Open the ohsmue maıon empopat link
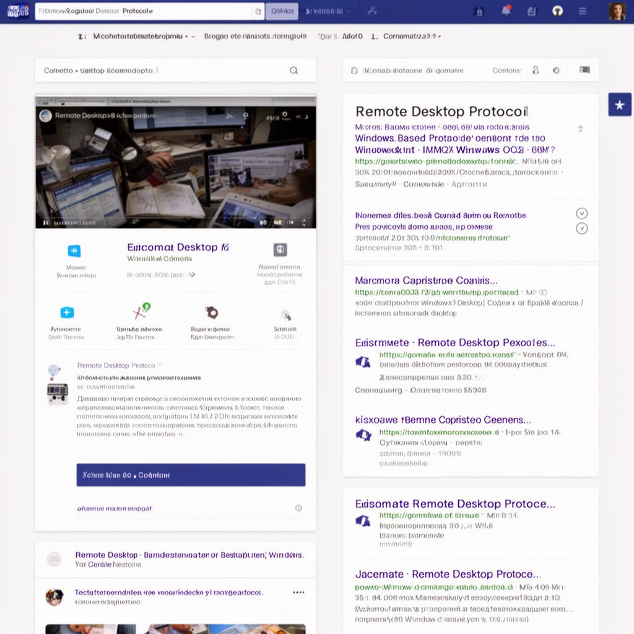The height and width of the screenshot is (634, 634). click(115, 508)
